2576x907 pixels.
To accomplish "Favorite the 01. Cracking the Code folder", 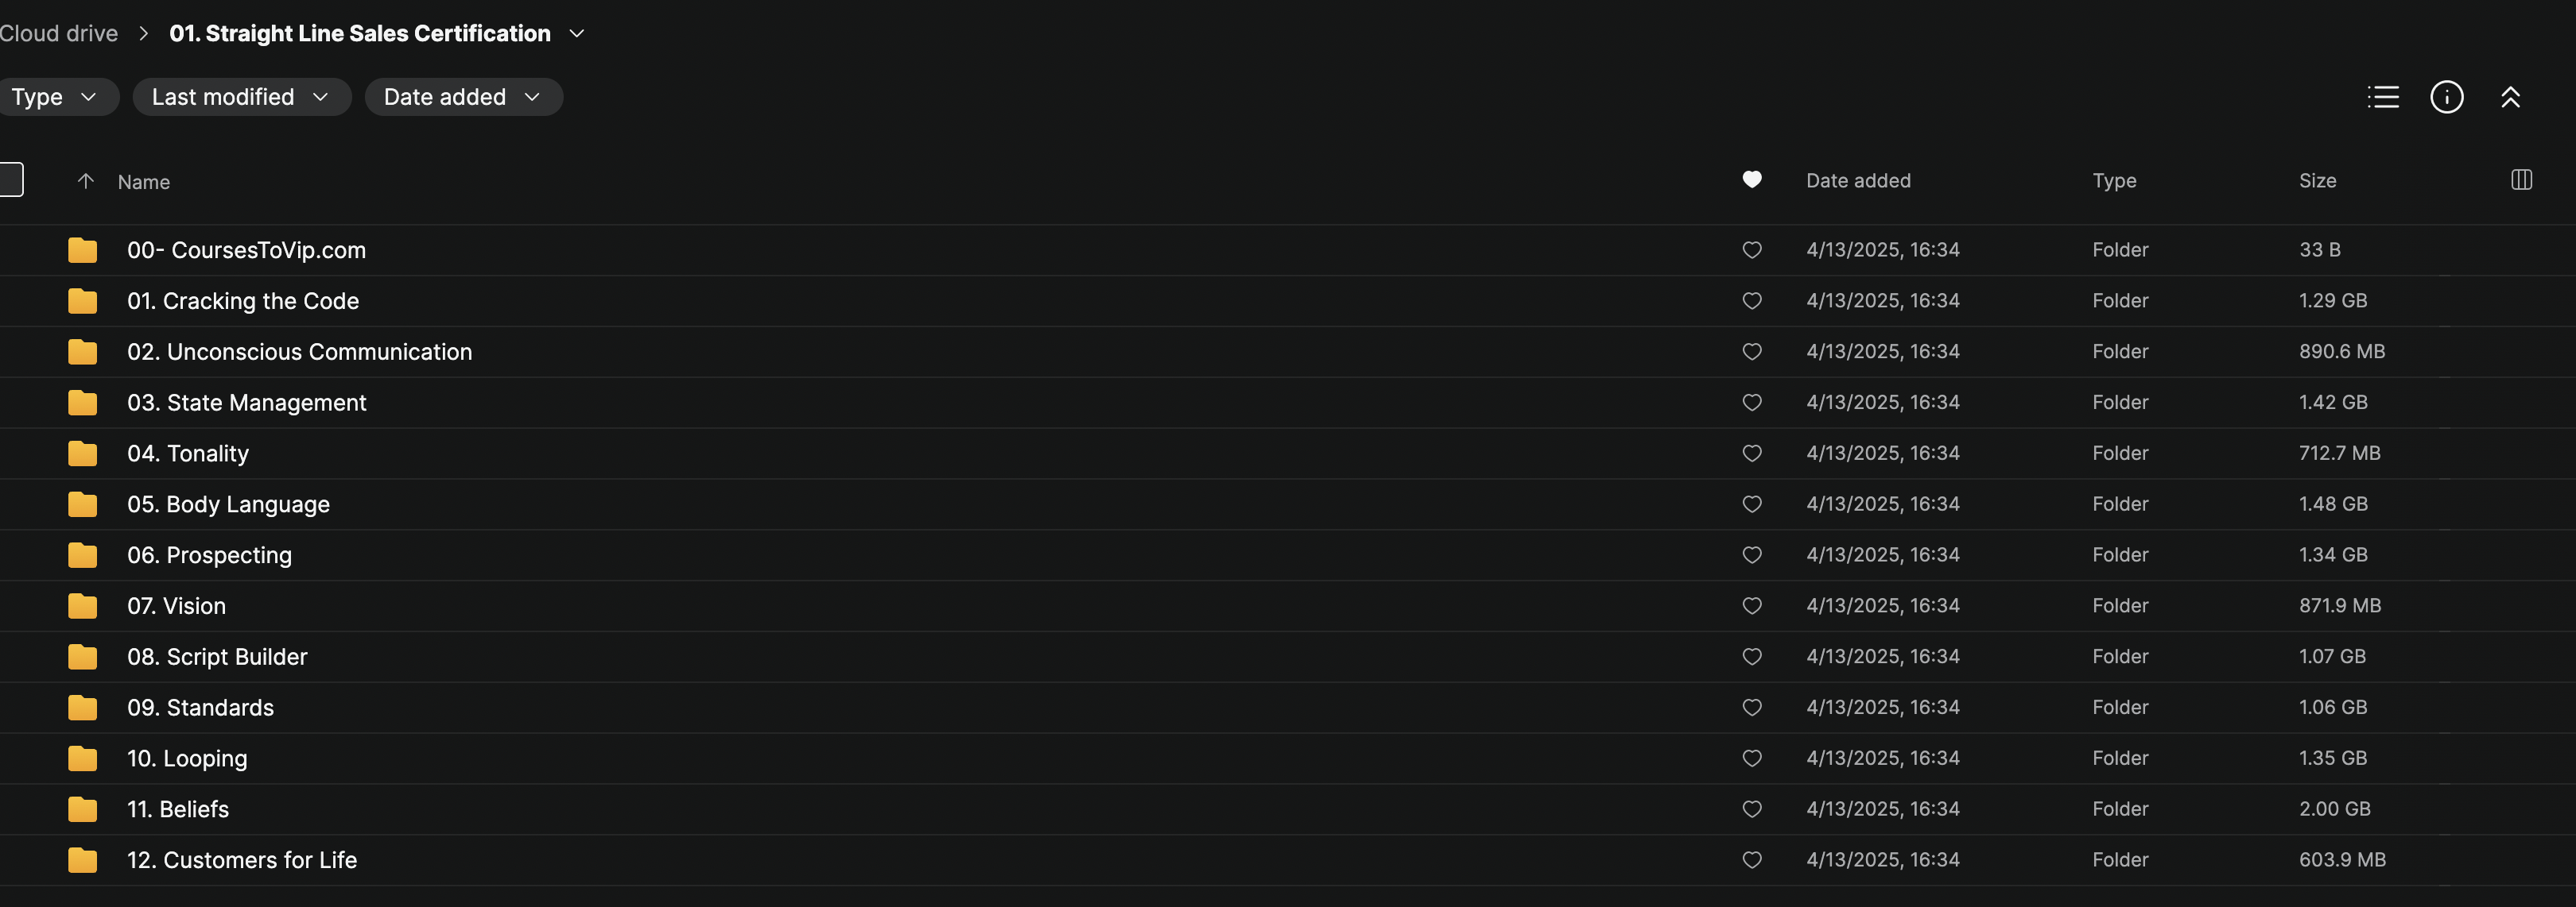I will [x=1751, y=301].
